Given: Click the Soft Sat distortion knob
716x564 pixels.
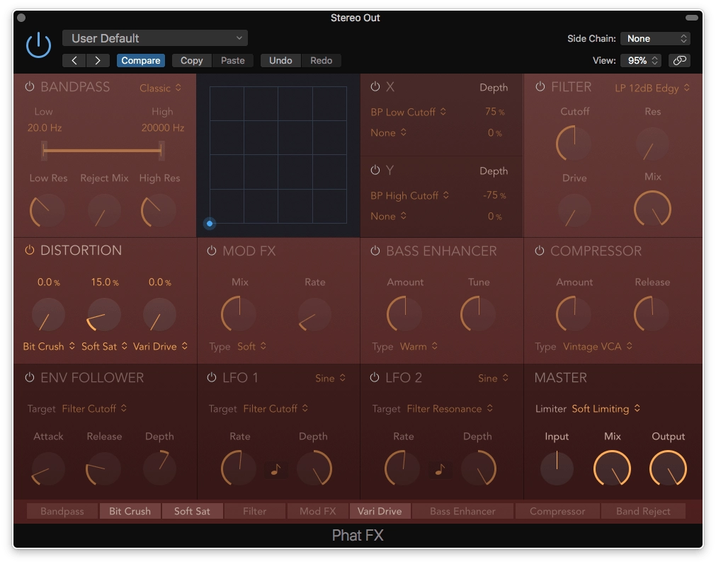Looking at the screenshot, I should 103,315.
